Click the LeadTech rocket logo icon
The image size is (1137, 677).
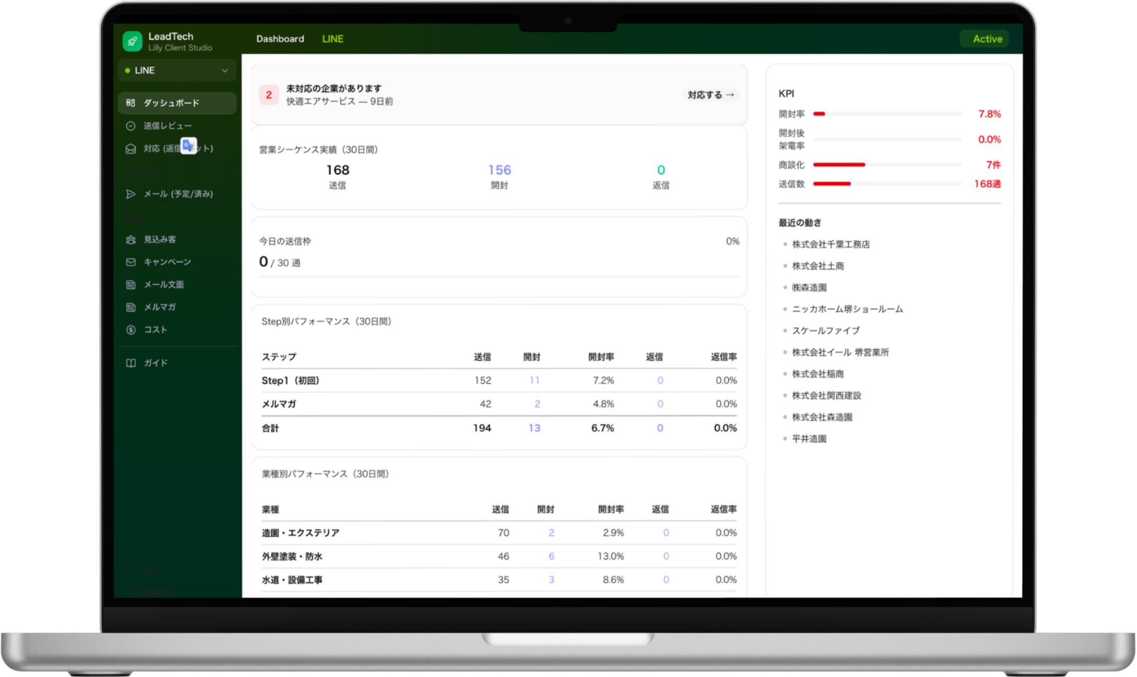(x=132, y=41)
